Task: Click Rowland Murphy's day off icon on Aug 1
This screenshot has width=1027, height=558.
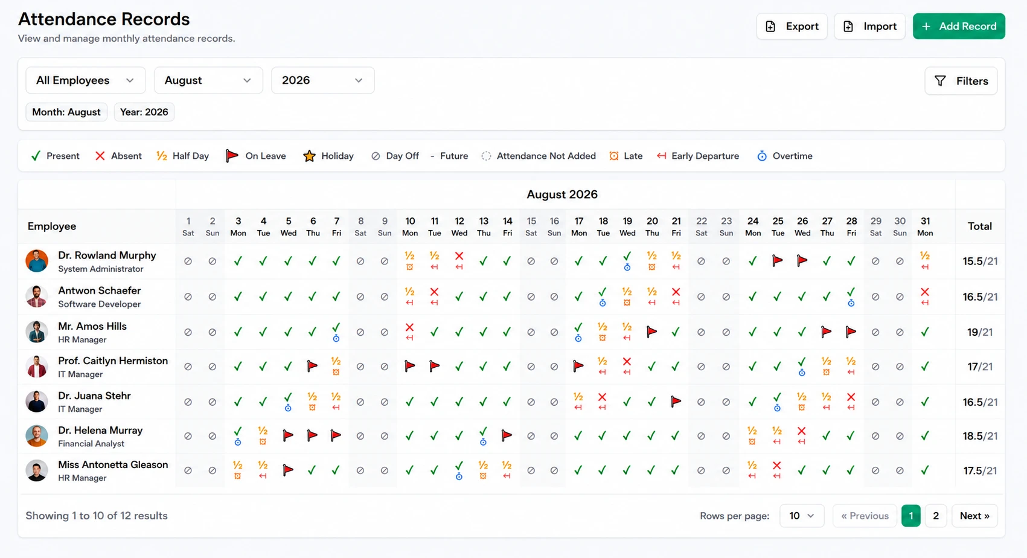Action: (188, 261)
